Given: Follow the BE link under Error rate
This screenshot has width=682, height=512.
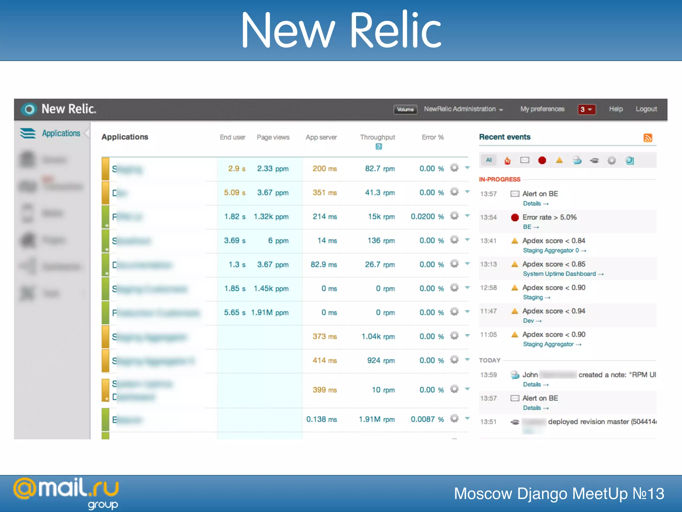Looking at the screenshot, I should point(531,227).
